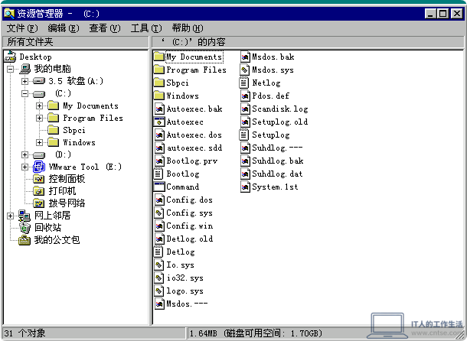Open the 查看(V) menu
Viewport: 467px width, 341px height.
pos(105,28)
